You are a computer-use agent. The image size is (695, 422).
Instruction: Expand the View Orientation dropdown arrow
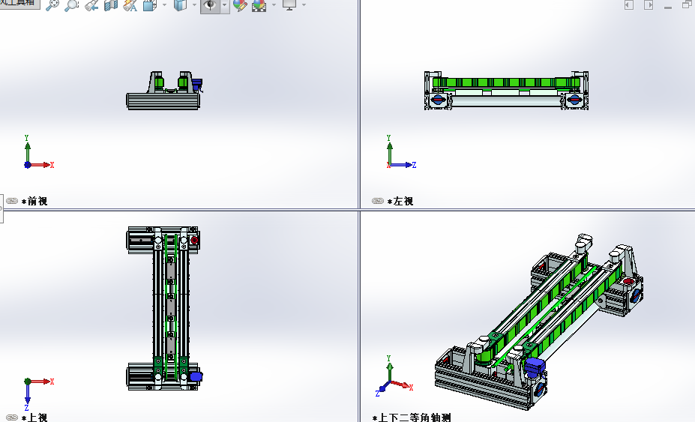click(164, 5)
